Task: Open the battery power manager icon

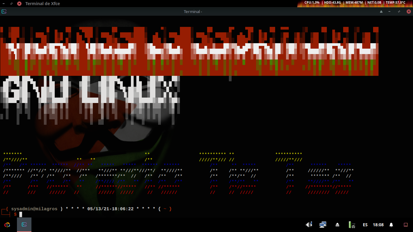Action: [x=351, y=225]
